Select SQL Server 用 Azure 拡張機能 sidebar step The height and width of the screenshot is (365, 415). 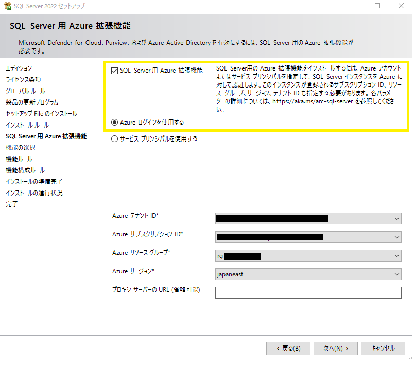click(46, 136)
